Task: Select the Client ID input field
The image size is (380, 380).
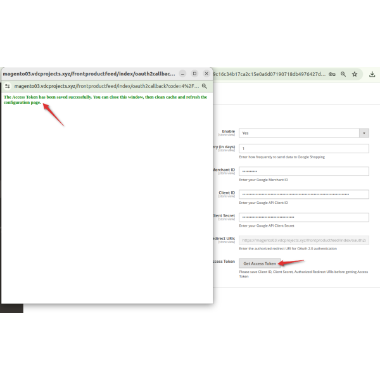Action: (303, 194)
